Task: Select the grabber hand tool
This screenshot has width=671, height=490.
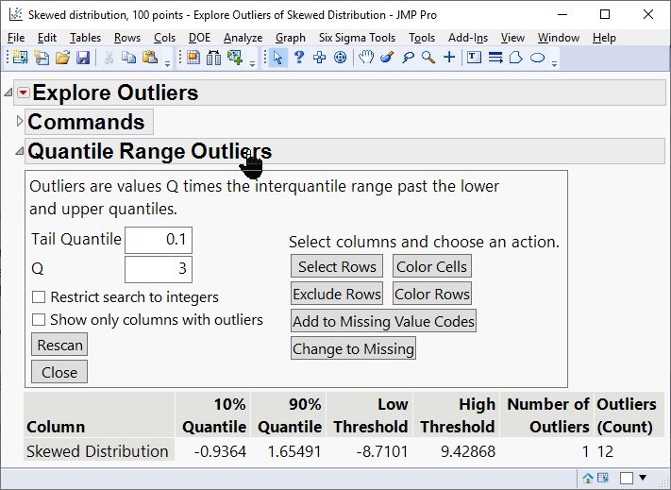Action: 365,58
